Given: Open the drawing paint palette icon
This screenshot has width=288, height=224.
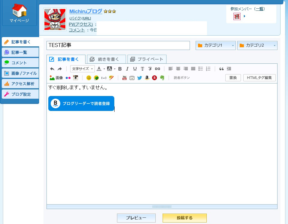Looking at the screenshot, I should (111, 78).
